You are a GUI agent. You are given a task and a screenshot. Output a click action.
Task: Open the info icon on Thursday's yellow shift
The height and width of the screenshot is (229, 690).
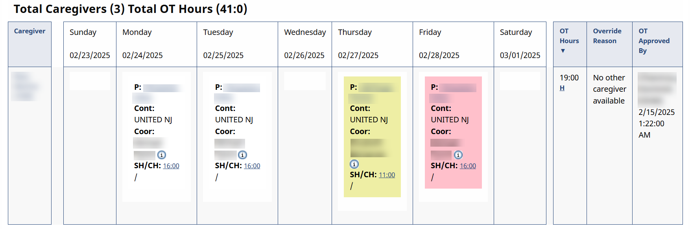click(354, 164)
